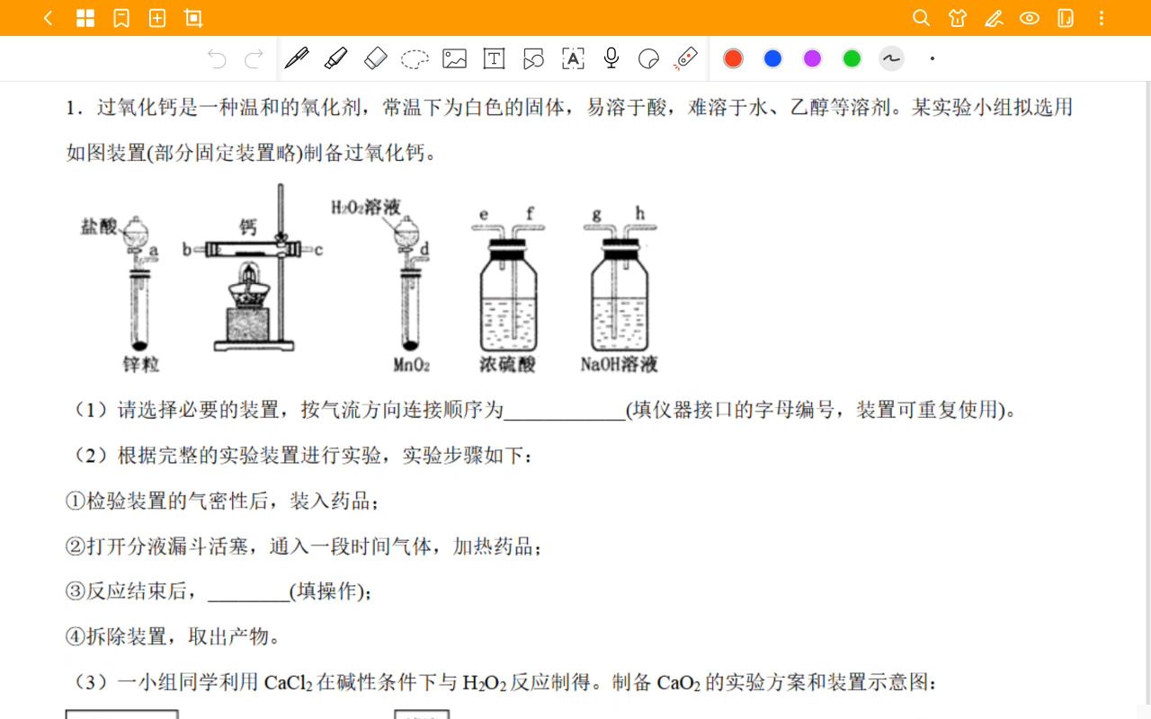Click the NaOH溶液 label in the diagram

619,365
